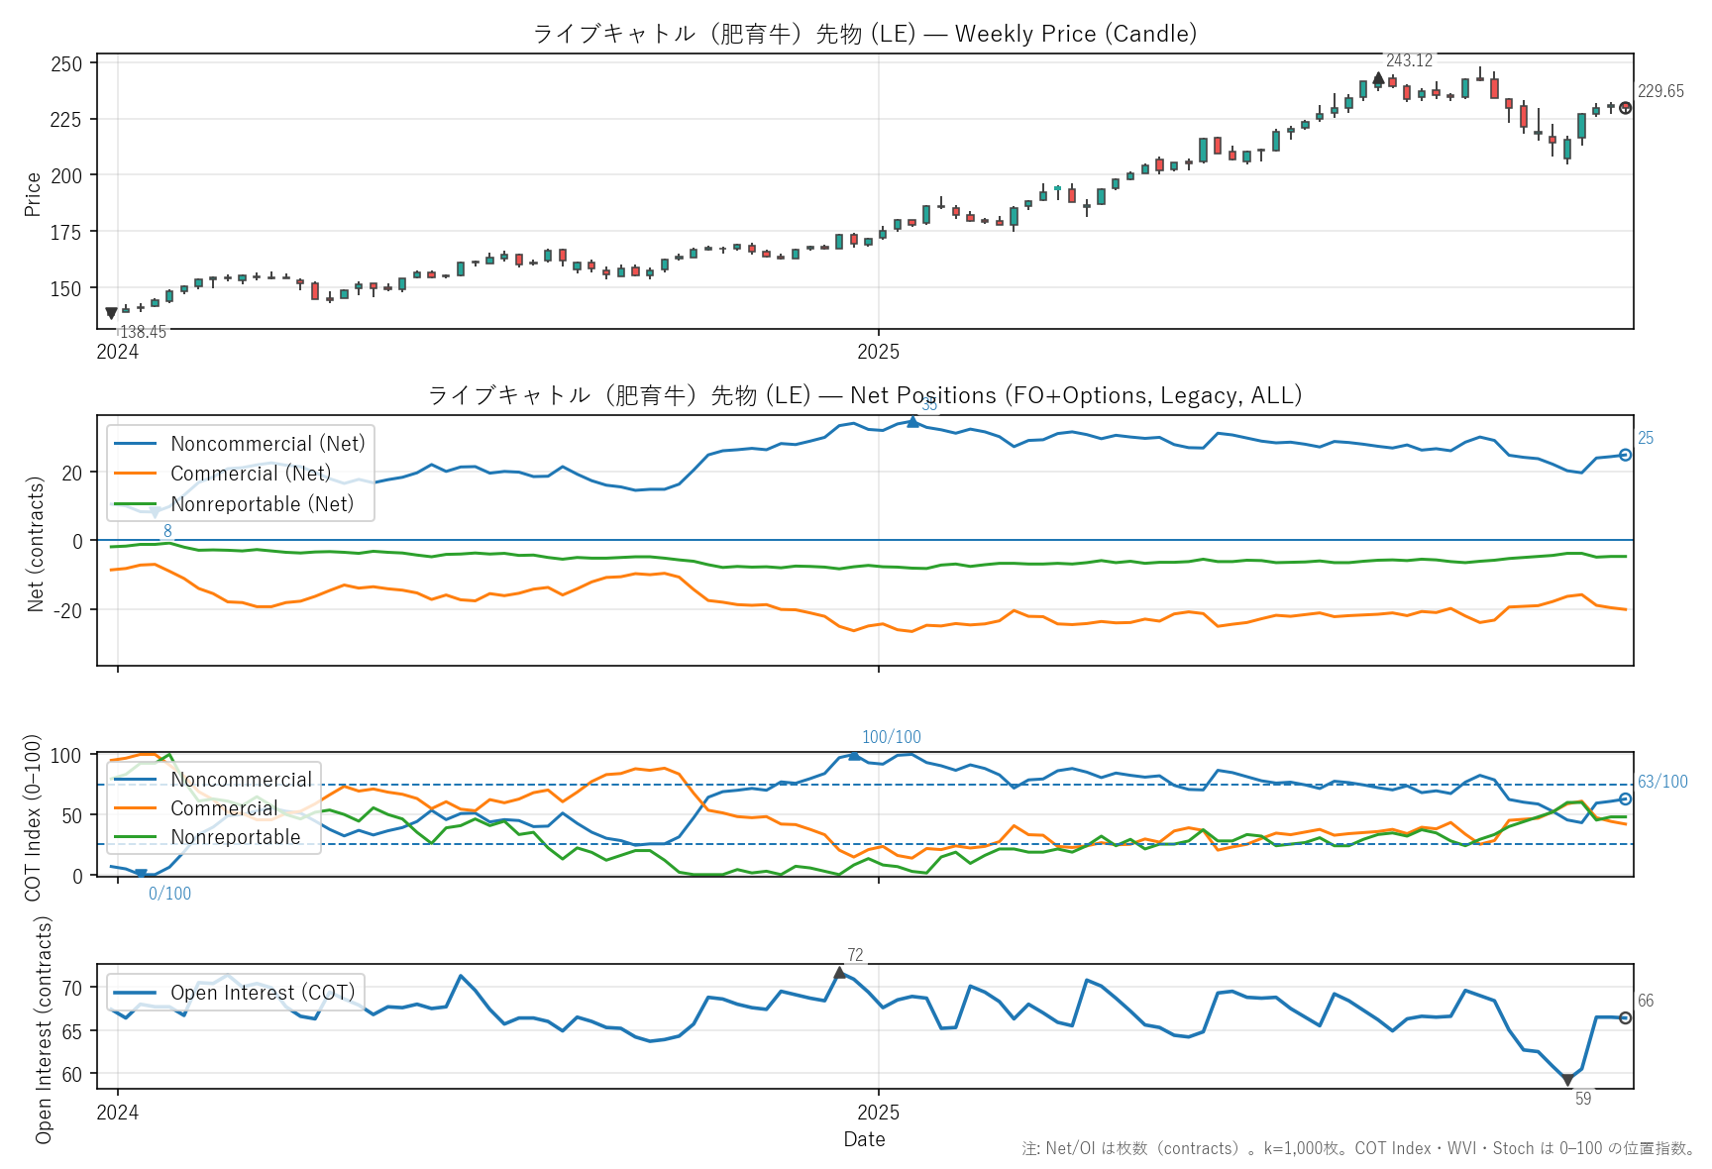
Task: Click the Noncommercial net peak marker at 35
Action: [x=912, y=422]
